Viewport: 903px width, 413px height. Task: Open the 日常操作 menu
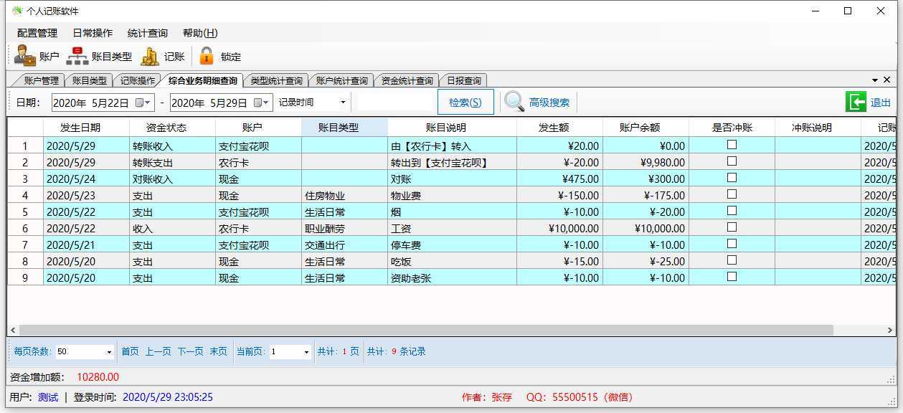(x=93, y=33)
